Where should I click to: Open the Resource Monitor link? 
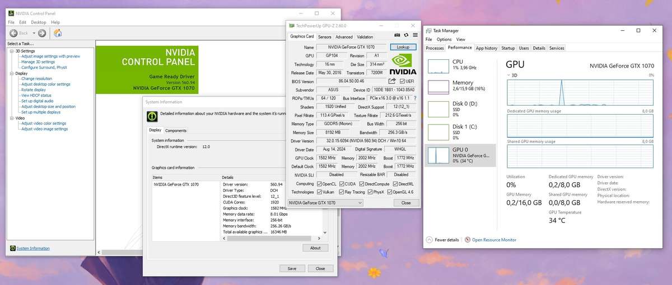[x=494, y=240]
